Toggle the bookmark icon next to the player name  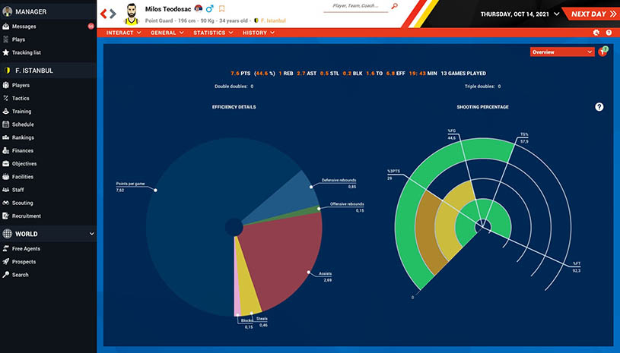[x=222, y=9]
